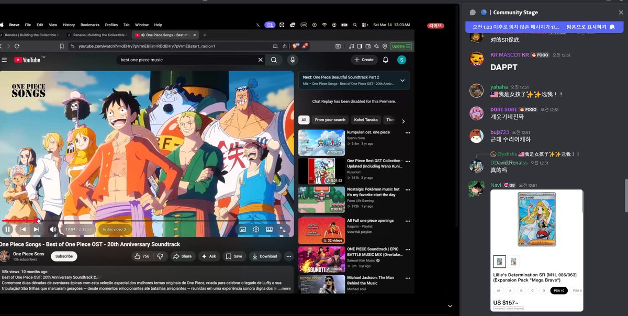Click Brave Update button
This screenshot has width=628, height=316.
point(401,46)
